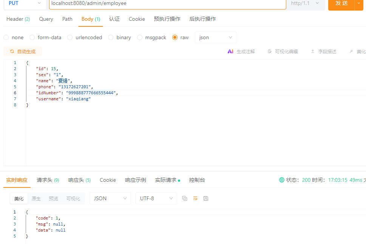This screenshot has width=366, height=244.
Task: Switch to the 响应头 (5) tab
Action: pos(79,180)
